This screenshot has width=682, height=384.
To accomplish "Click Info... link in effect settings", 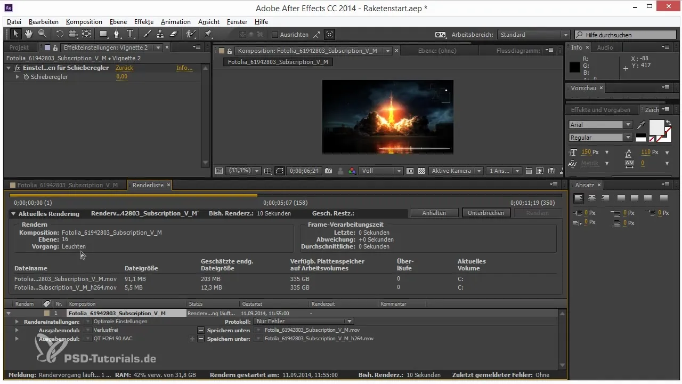I will point(185,68).
